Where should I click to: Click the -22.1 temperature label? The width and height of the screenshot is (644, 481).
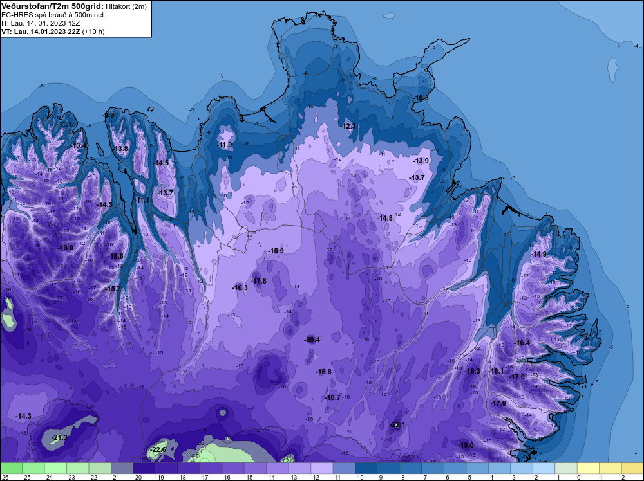[x=397, y=424]
